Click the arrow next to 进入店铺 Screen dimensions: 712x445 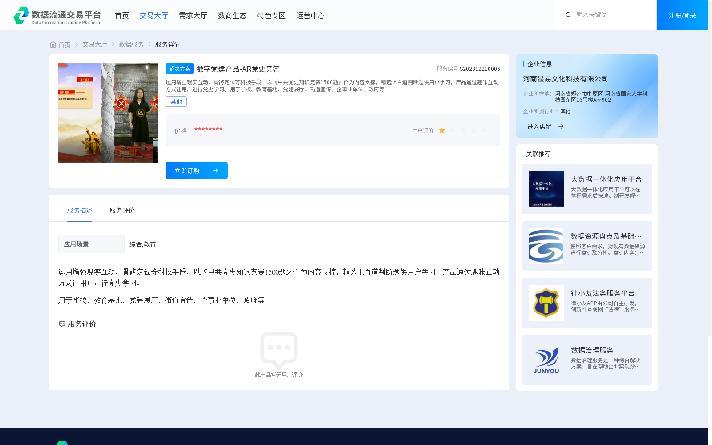tap(561, 127)
